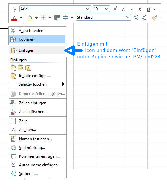Select Autosumme einfügen
The image size is (167, 192).
coord(38,165)
